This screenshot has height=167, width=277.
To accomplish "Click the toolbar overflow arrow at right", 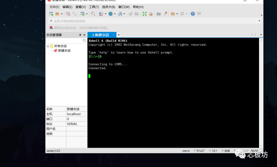I will [261, 15].
